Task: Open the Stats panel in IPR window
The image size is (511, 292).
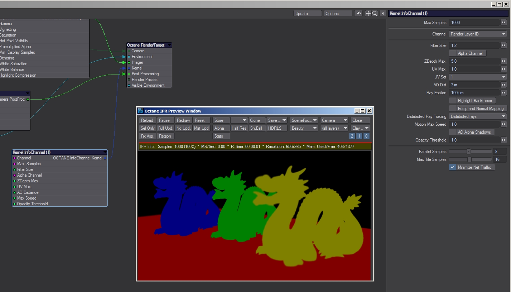Action: point(221,136)
